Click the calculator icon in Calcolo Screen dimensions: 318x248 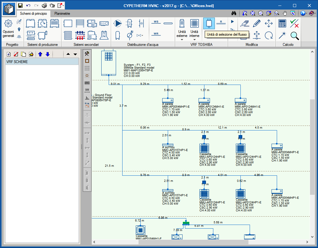282,23
